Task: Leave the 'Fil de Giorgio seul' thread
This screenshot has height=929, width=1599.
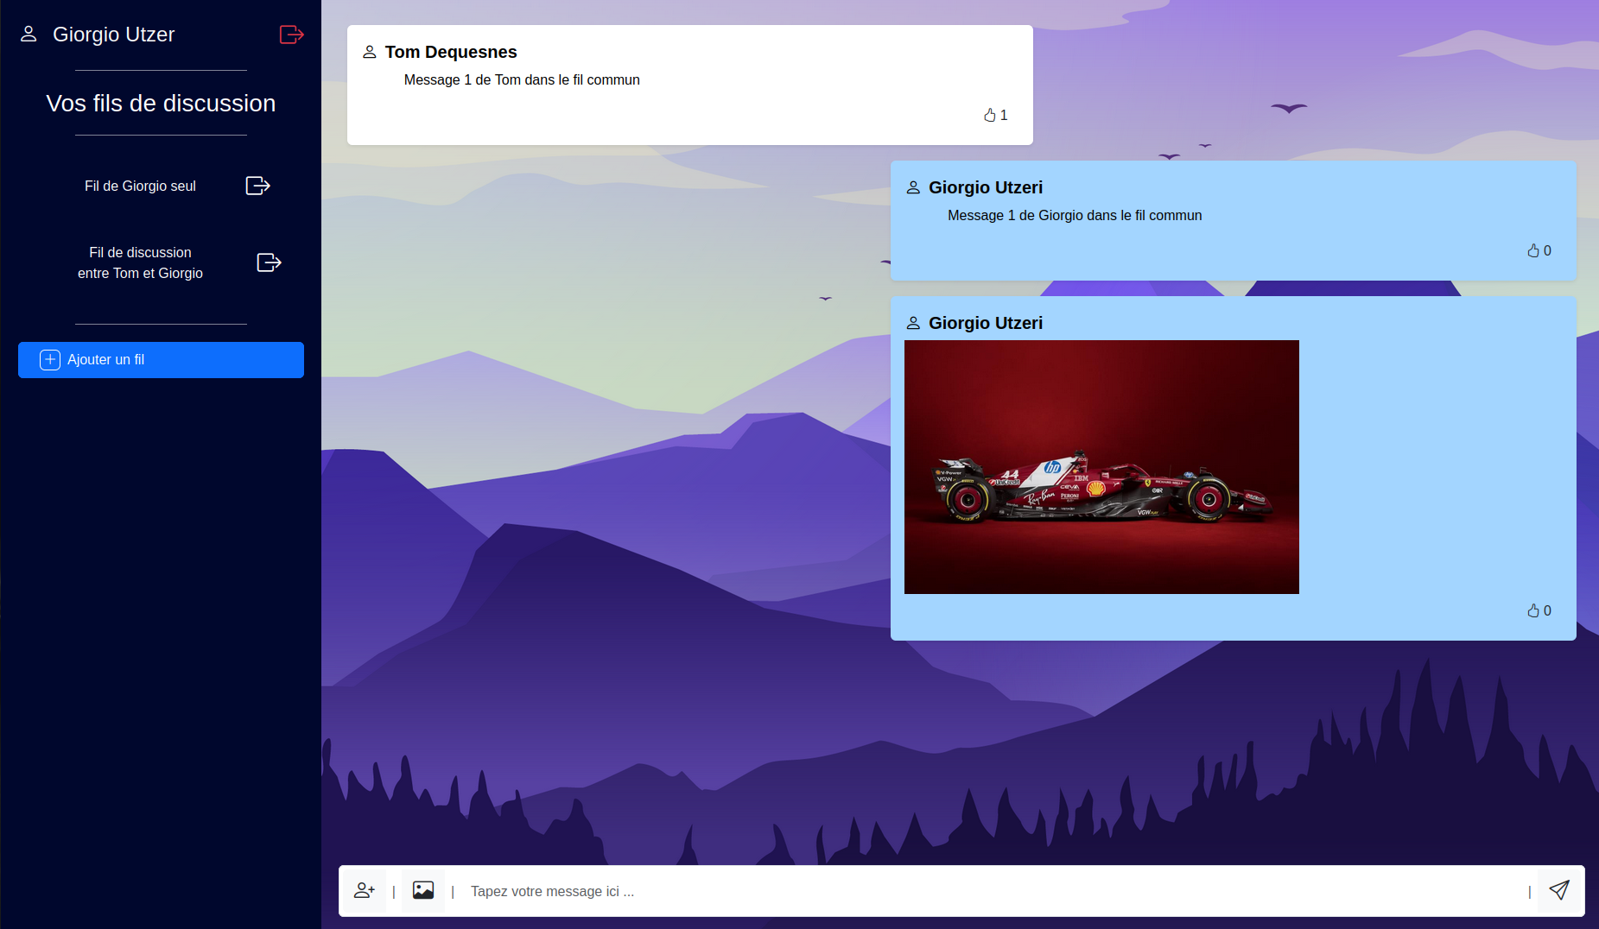Action: tap(257, 186)
